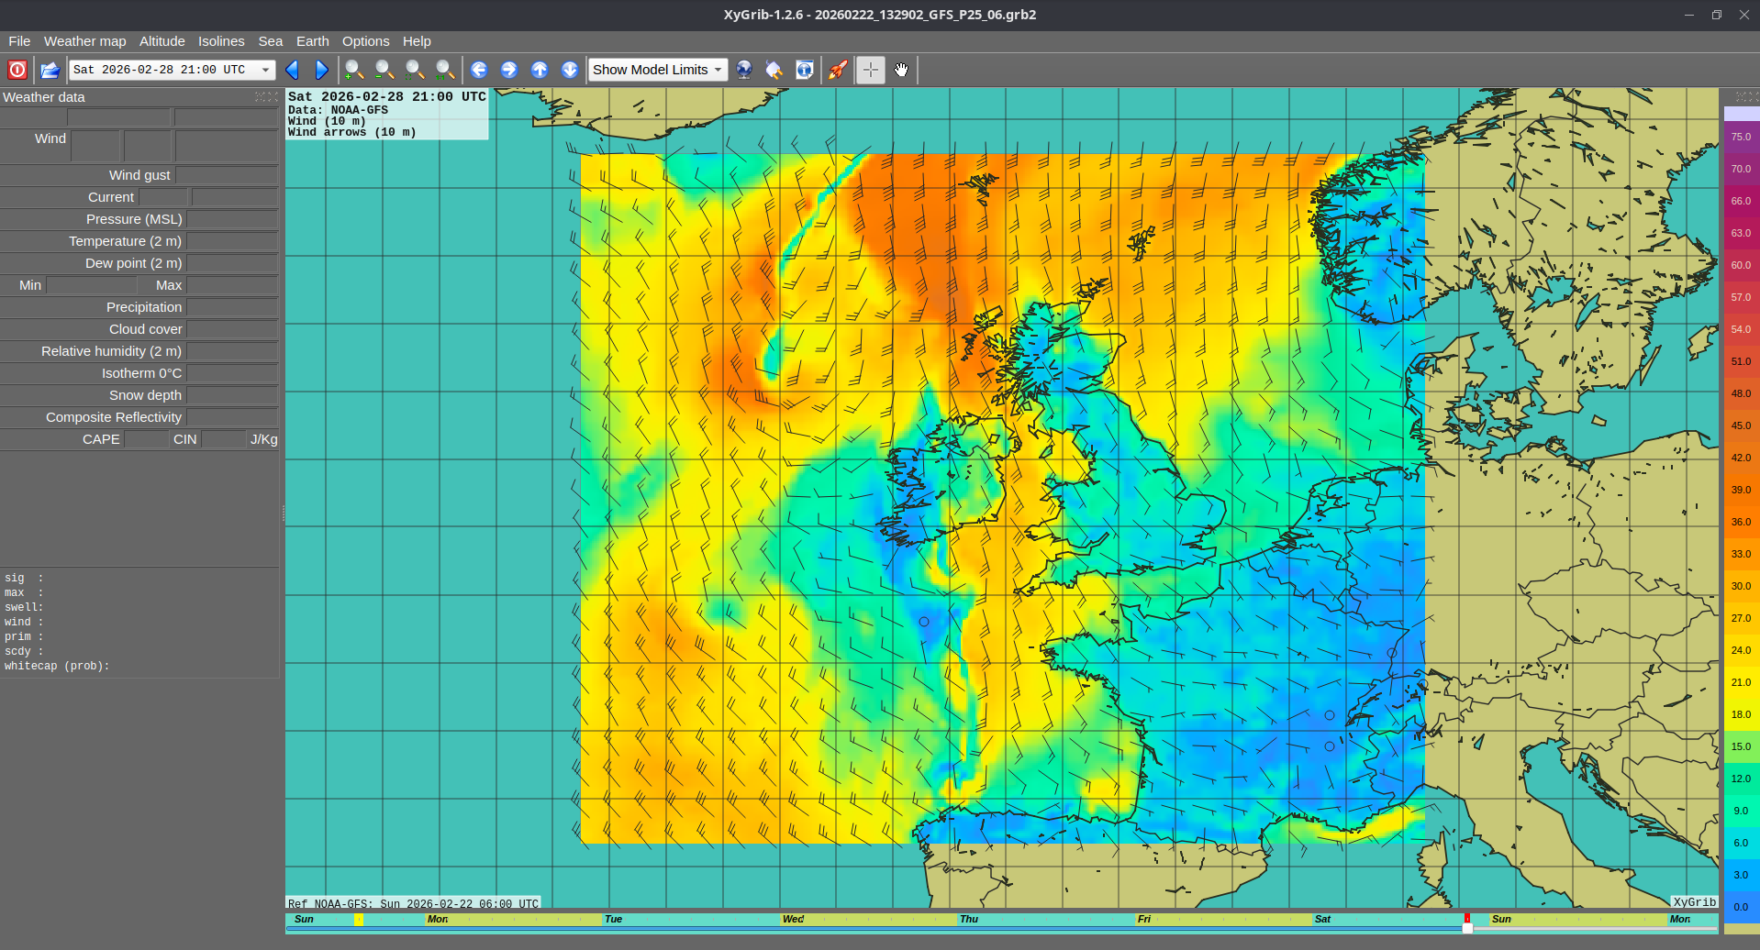The image size is (1760, 950).
Task: Open a GRIB file
Action: (x=50, y=70)
